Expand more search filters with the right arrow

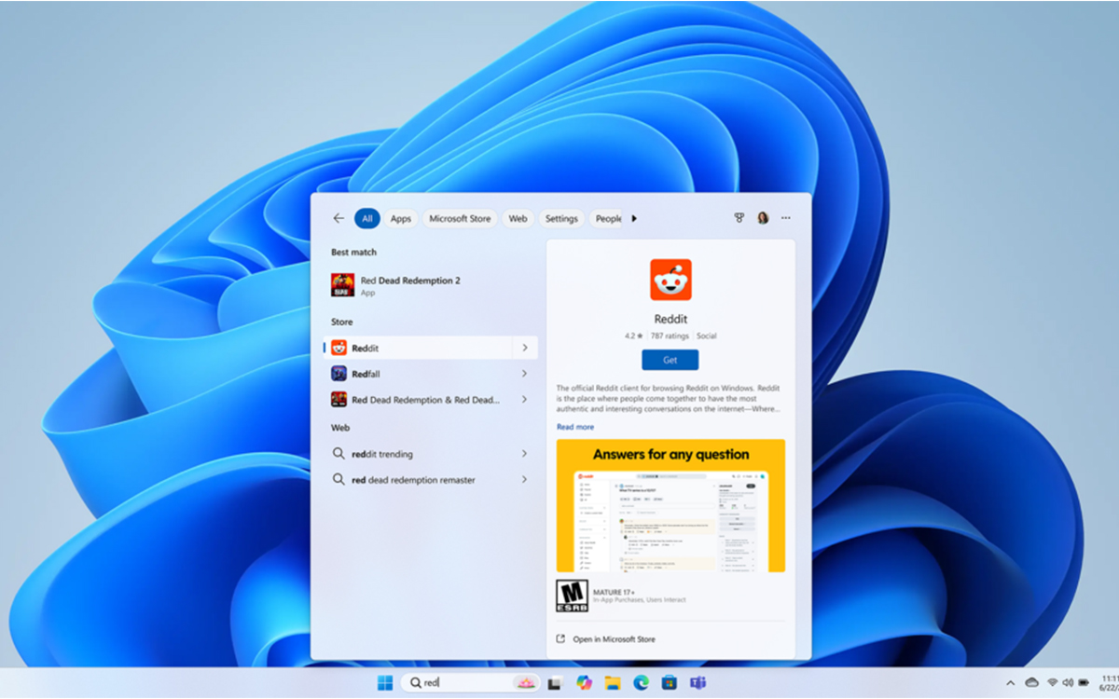coord(634,218)
